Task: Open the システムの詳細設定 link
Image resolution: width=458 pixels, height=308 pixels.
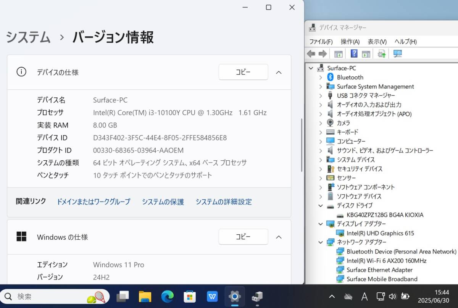Action: [x=224, y=202]
